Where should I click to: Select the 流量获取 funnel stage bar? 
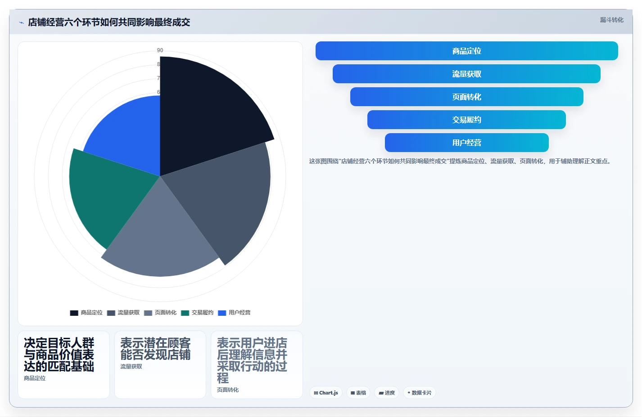click(466, 74)
